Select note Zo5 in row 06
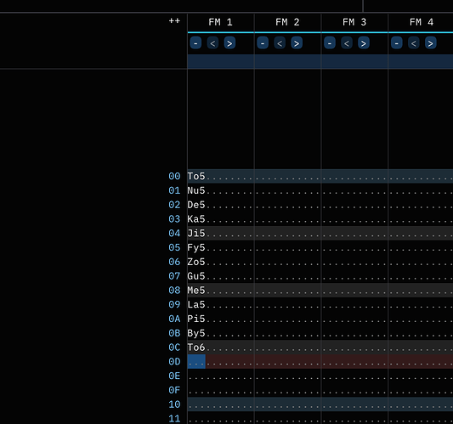 (196, 262)
